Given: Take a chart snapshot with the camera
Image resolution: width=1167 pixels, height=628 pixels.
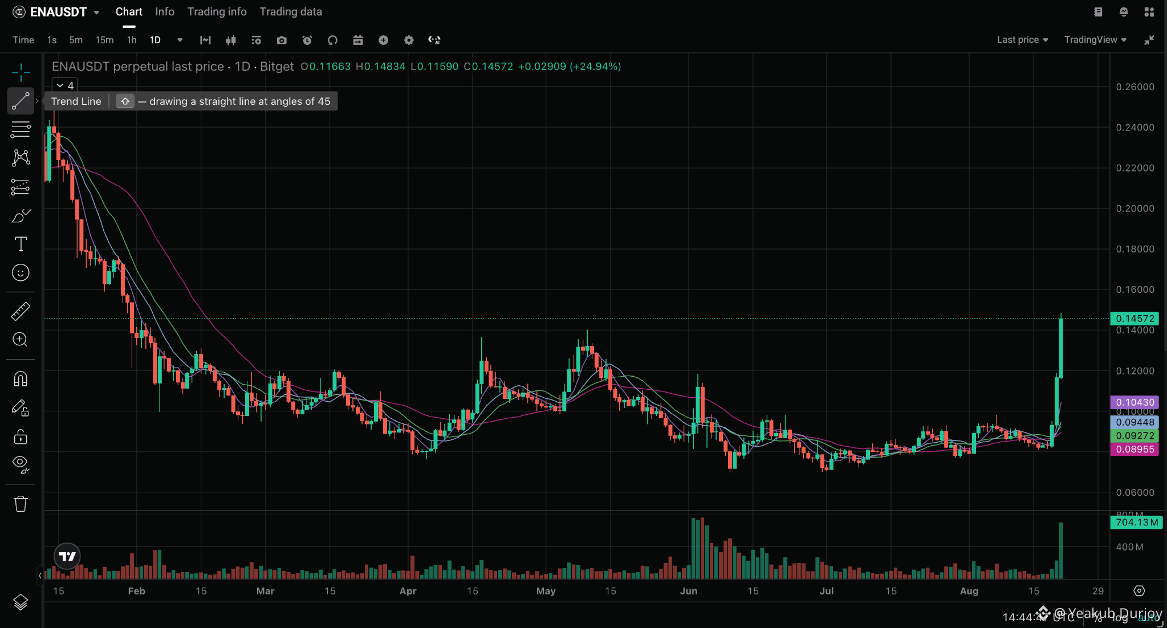Looking at the screenshot, I should (282, 40).
